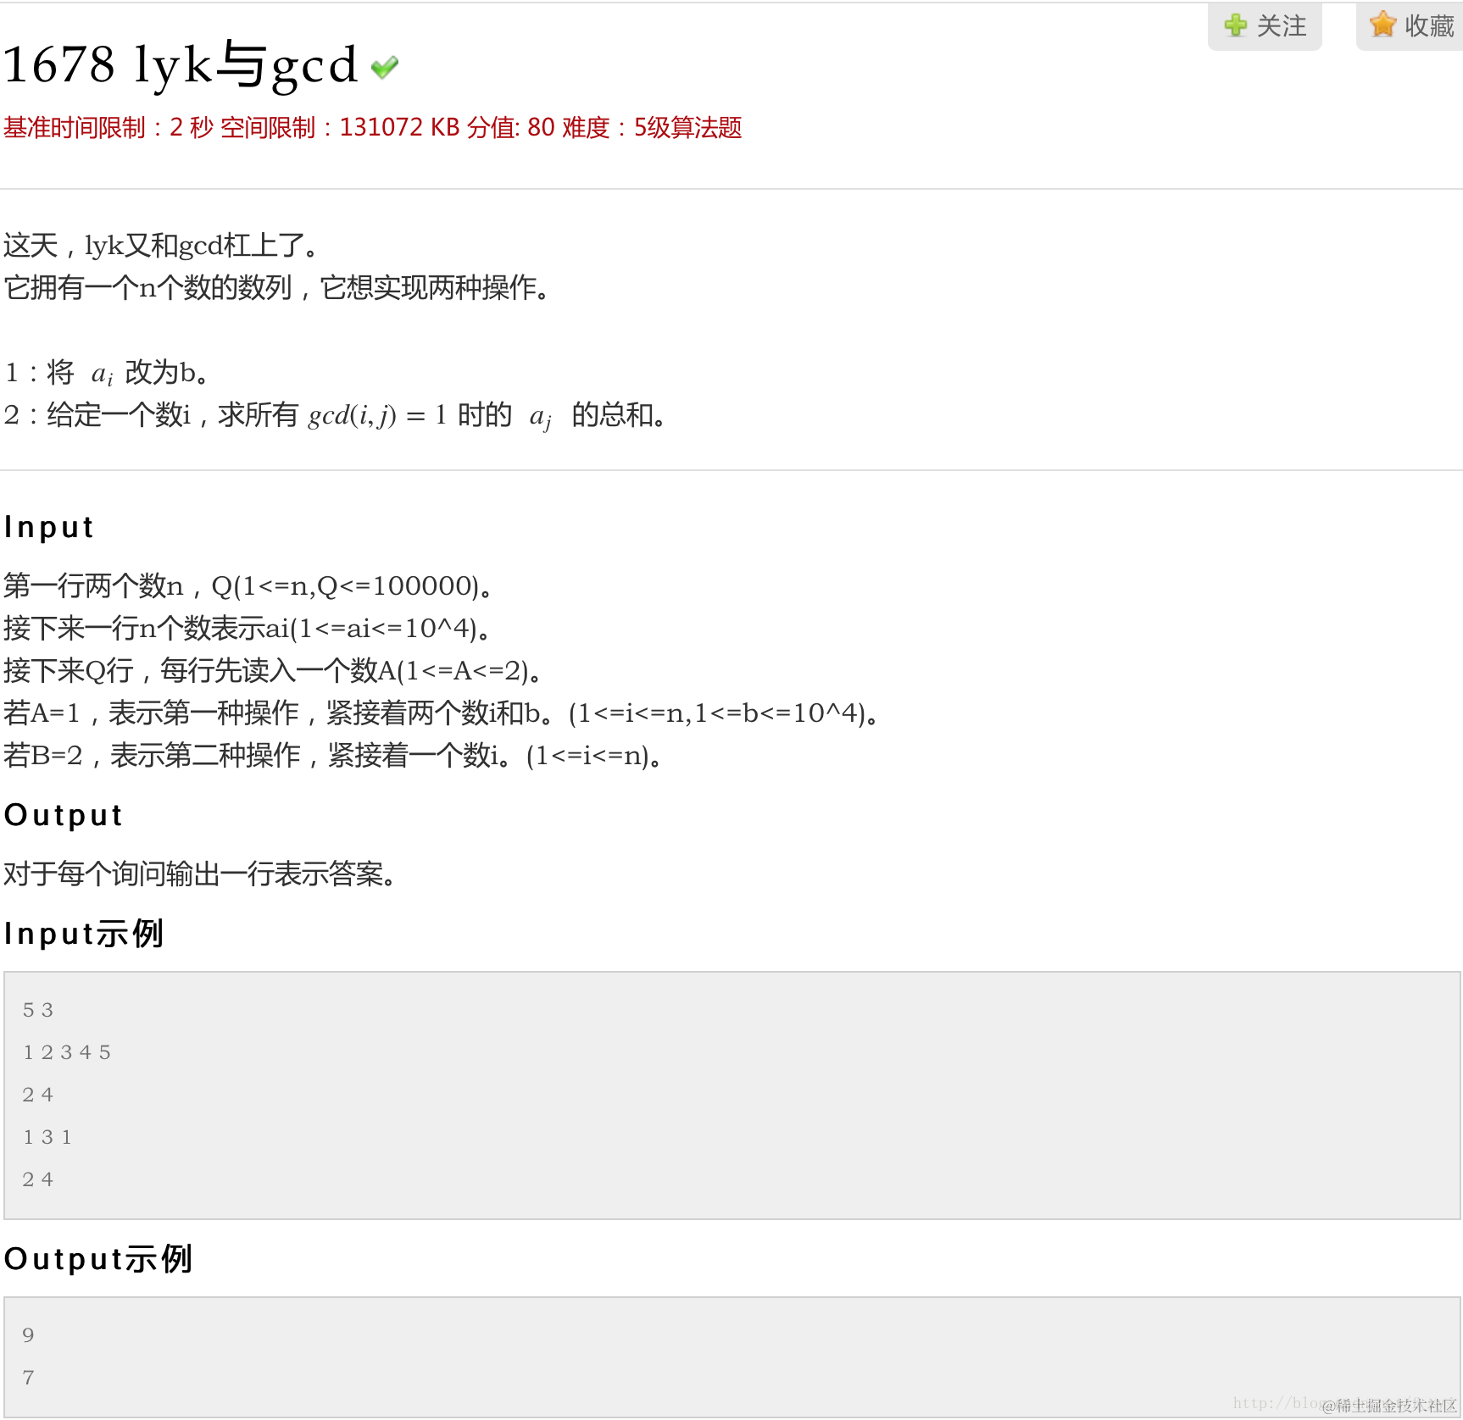Click the line '第一行两个数n，Q'

point(248,585)
